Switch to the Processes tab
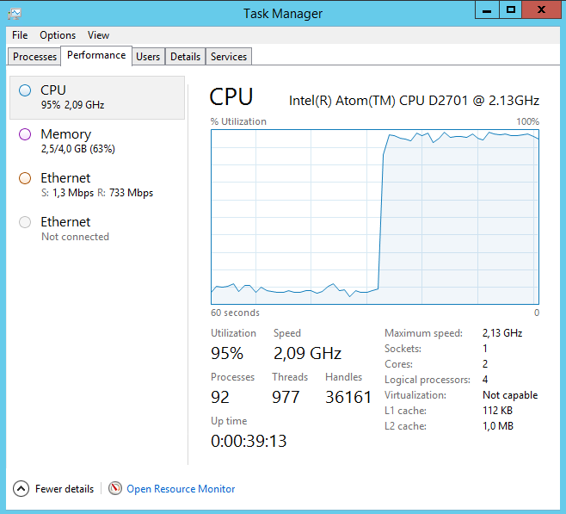The height and width of the screenshot is (514, 566). coord(34,57)
